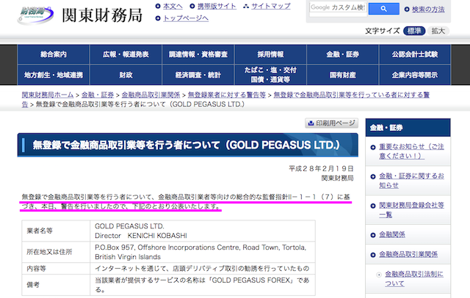Viewport: 470px width, 298px height.
Task: Click breadcrumb 無登録業者に対する警告等
Action: click(x=227, y=95)
